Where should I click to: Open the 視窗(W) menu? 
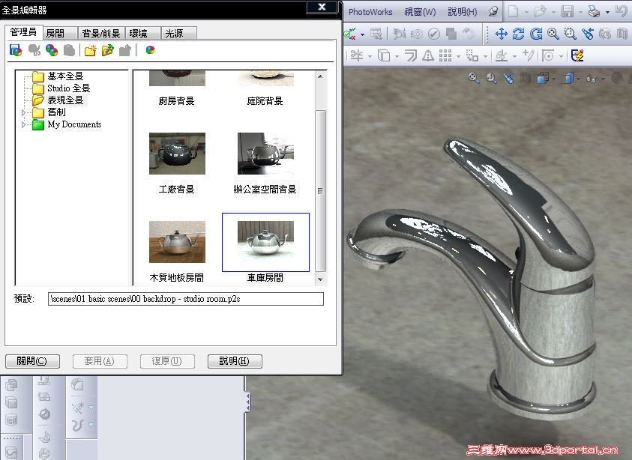pos(420,12)
